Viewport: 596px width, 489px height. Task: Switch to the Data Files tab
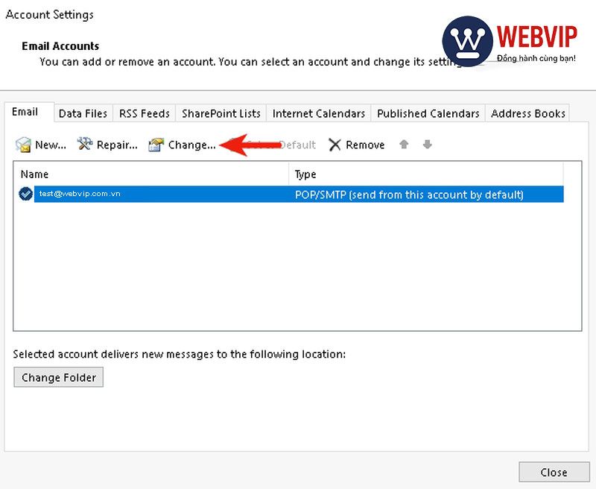[x=83, y=113]
